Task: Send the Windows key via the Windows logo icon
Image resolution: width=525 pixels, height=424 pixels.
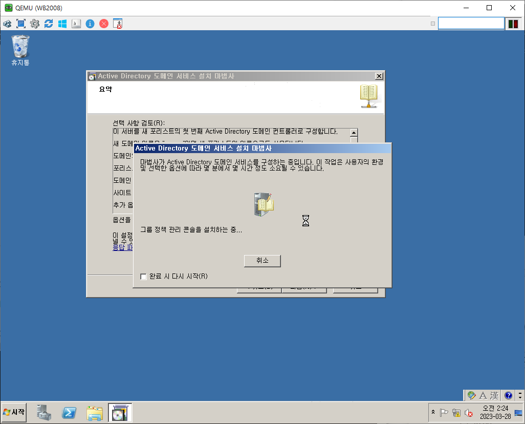Action: click(x=62, y=24)
